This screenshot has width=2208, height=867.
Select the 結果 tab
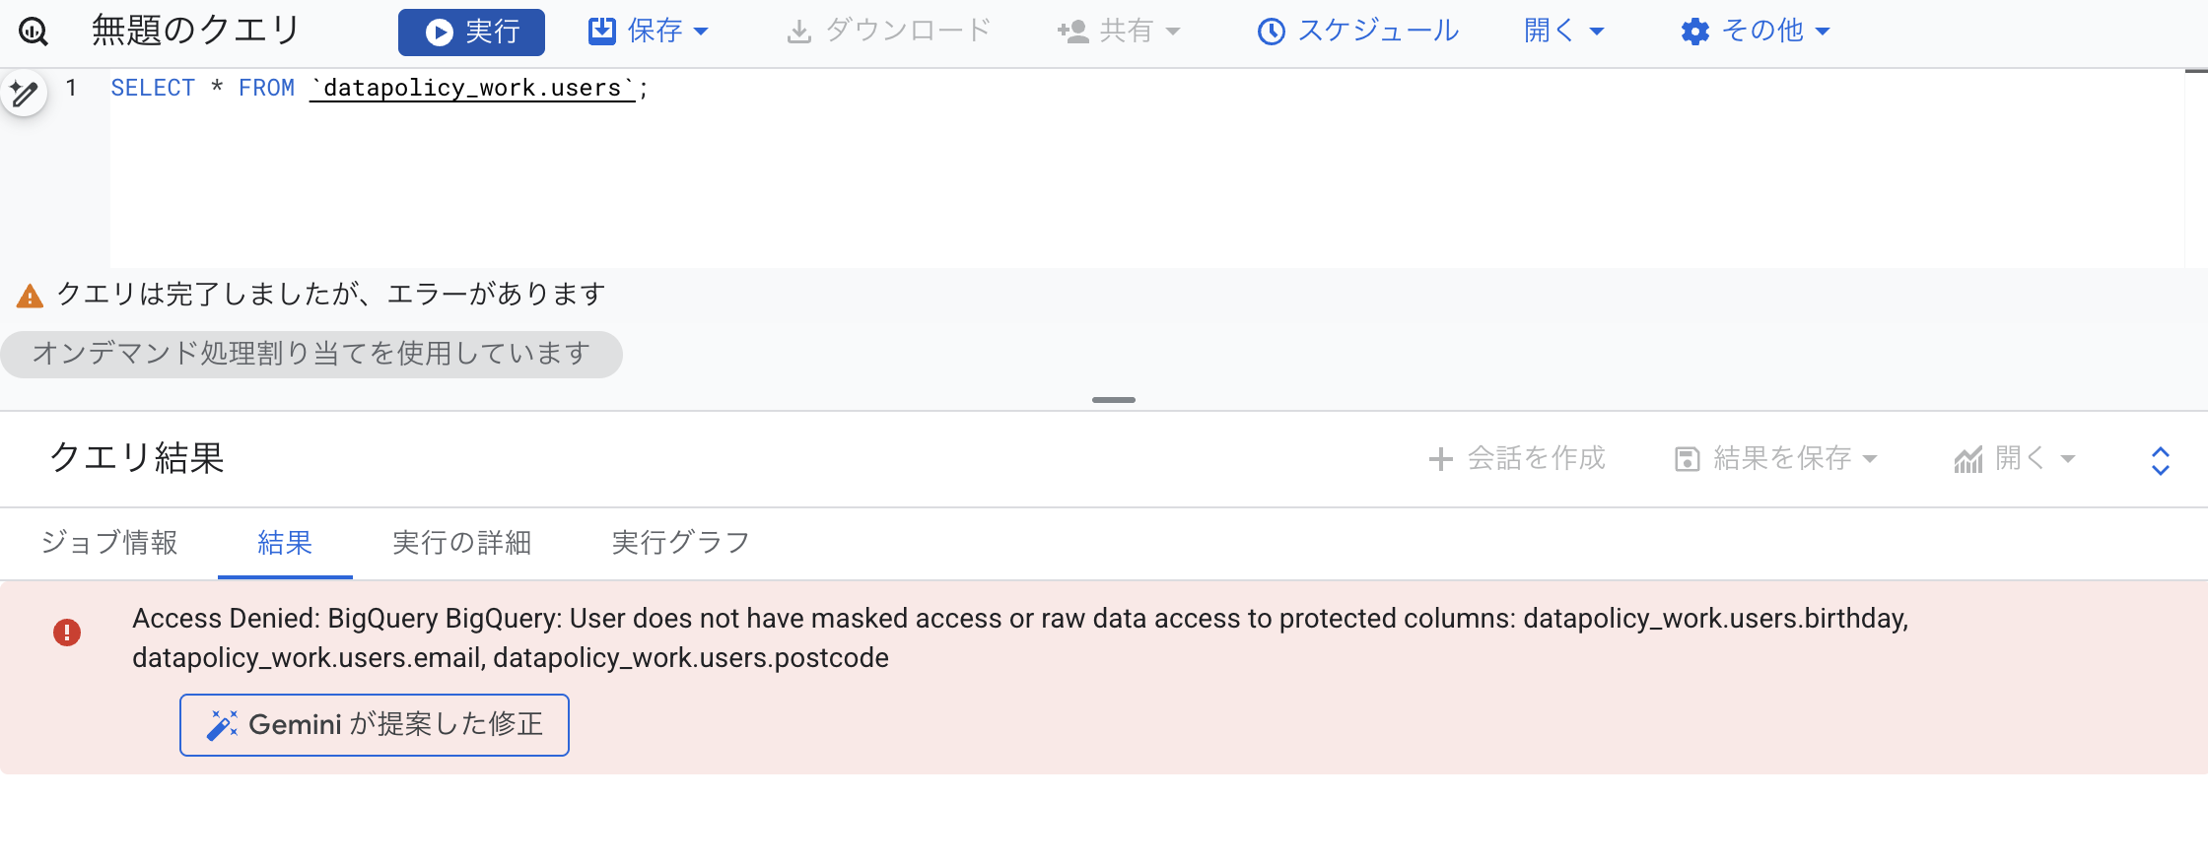tap(285, 543)
